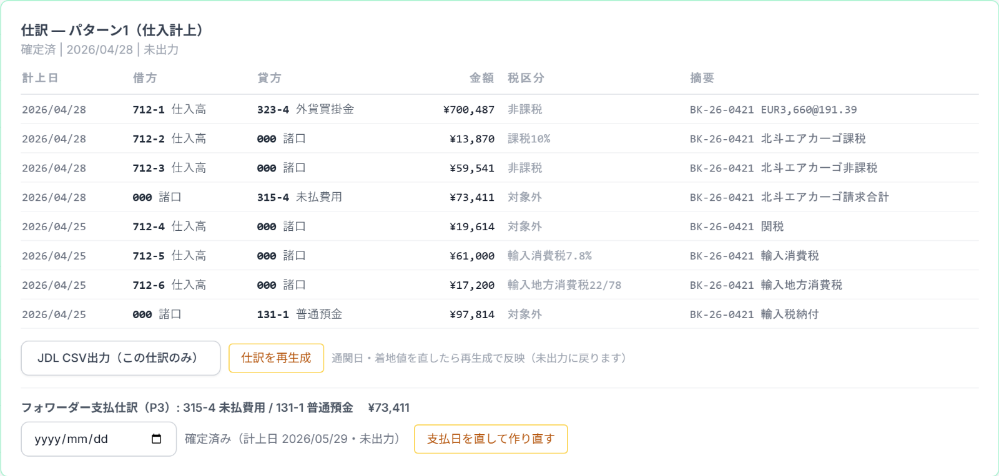Click summary 輸入税納付
Screen dimensions: 999x476
tap(790, 315)
